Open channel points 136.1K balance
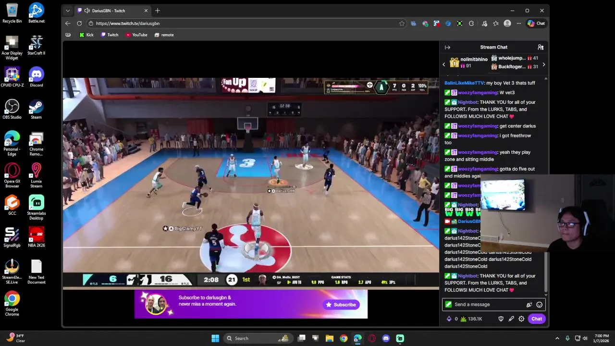Image resolution: width=615 pixels, height=346 pixels. pos(471,319)
